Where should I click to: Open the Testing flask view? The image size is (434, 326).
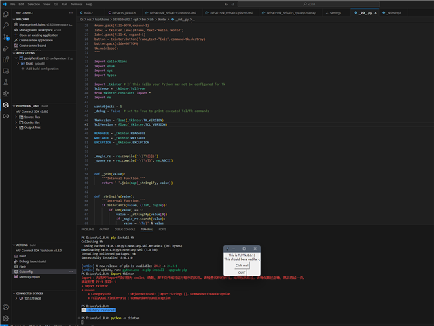pyautogui.click(x=6, y=82)
